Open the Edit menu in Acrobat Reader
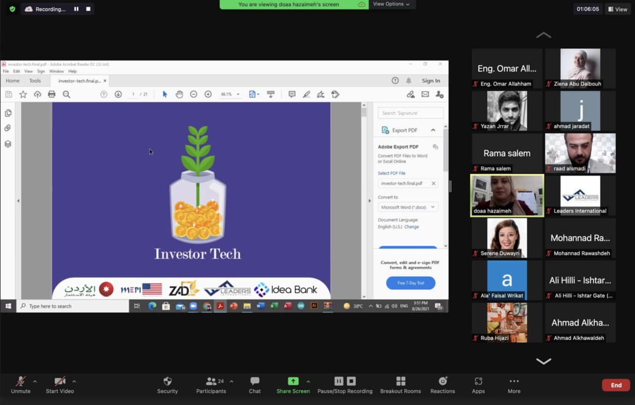 tap(16, 71)
